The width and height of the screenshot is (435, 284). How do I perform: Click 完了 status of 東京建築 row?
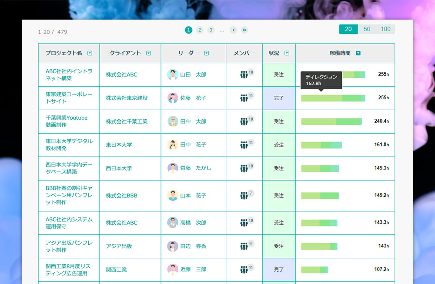coord(279,98)
